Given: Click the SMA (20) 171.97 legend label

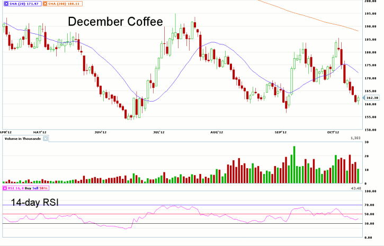Looking at the screenshot, I should [x=23, y=3].
